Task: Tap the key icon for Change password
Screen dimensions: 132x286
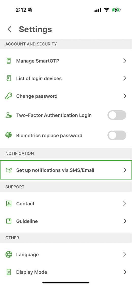Action: pyautogui.click(x=9, y=96)
